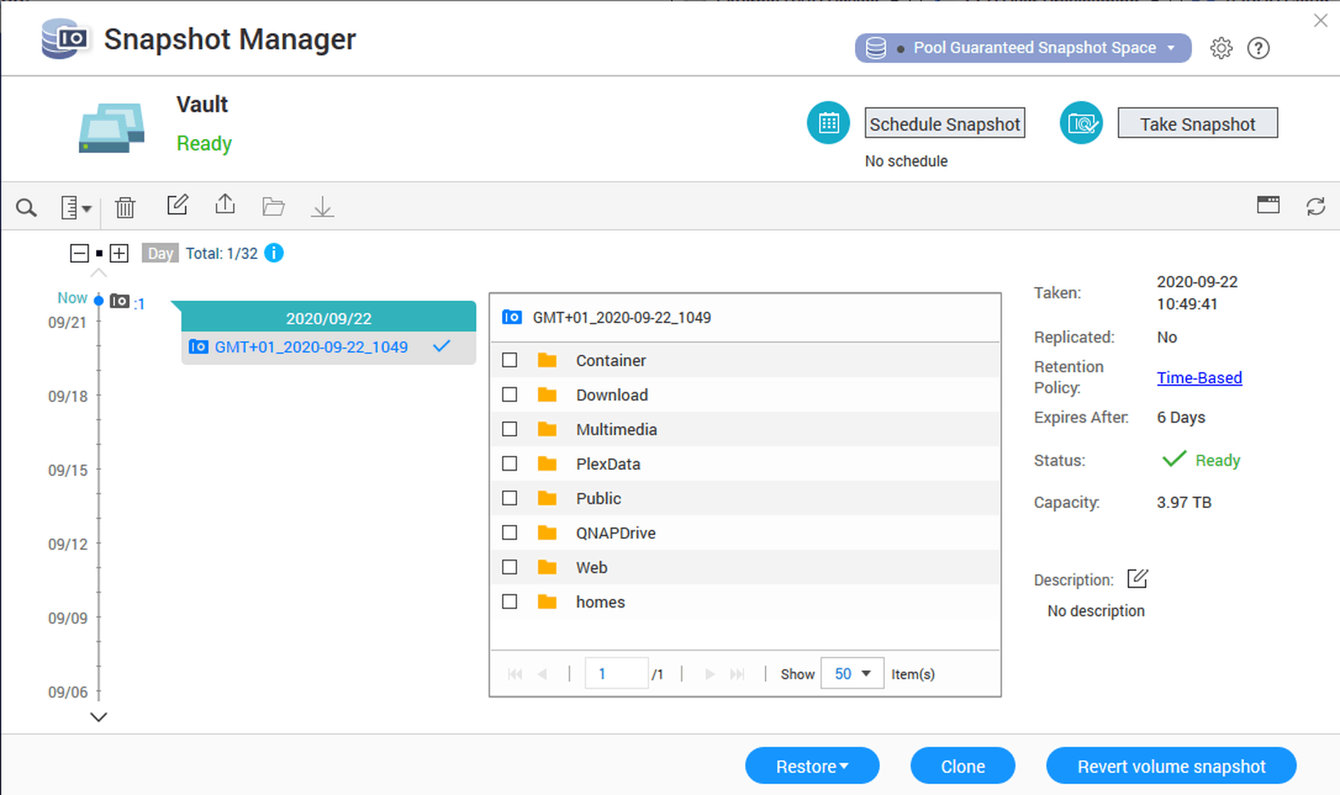Screen dimensions: 1340x795
Task: Select snapshot GMT+01_2020-09-22_1049 in the list
Action: coord(311,347)
